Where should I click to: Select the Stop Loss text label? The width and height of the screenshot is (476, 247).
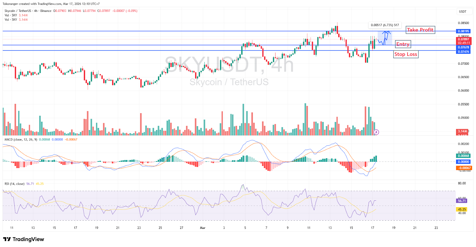pyautogui.click(x=406, y=54)
